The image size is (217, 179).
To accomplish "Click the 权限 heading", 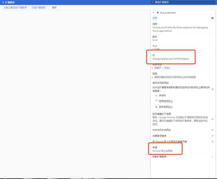I will point(155,74).
